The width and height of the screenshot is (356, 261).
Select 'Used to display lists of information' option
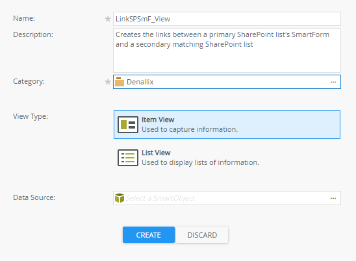coord(200,162)
